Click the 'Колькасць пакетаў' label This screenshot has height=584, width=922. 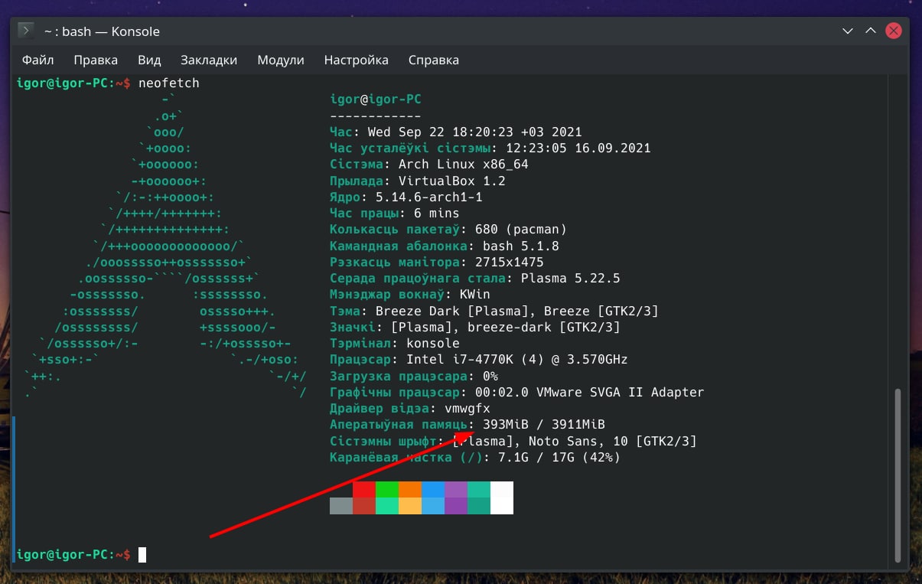tap(395, 229)
